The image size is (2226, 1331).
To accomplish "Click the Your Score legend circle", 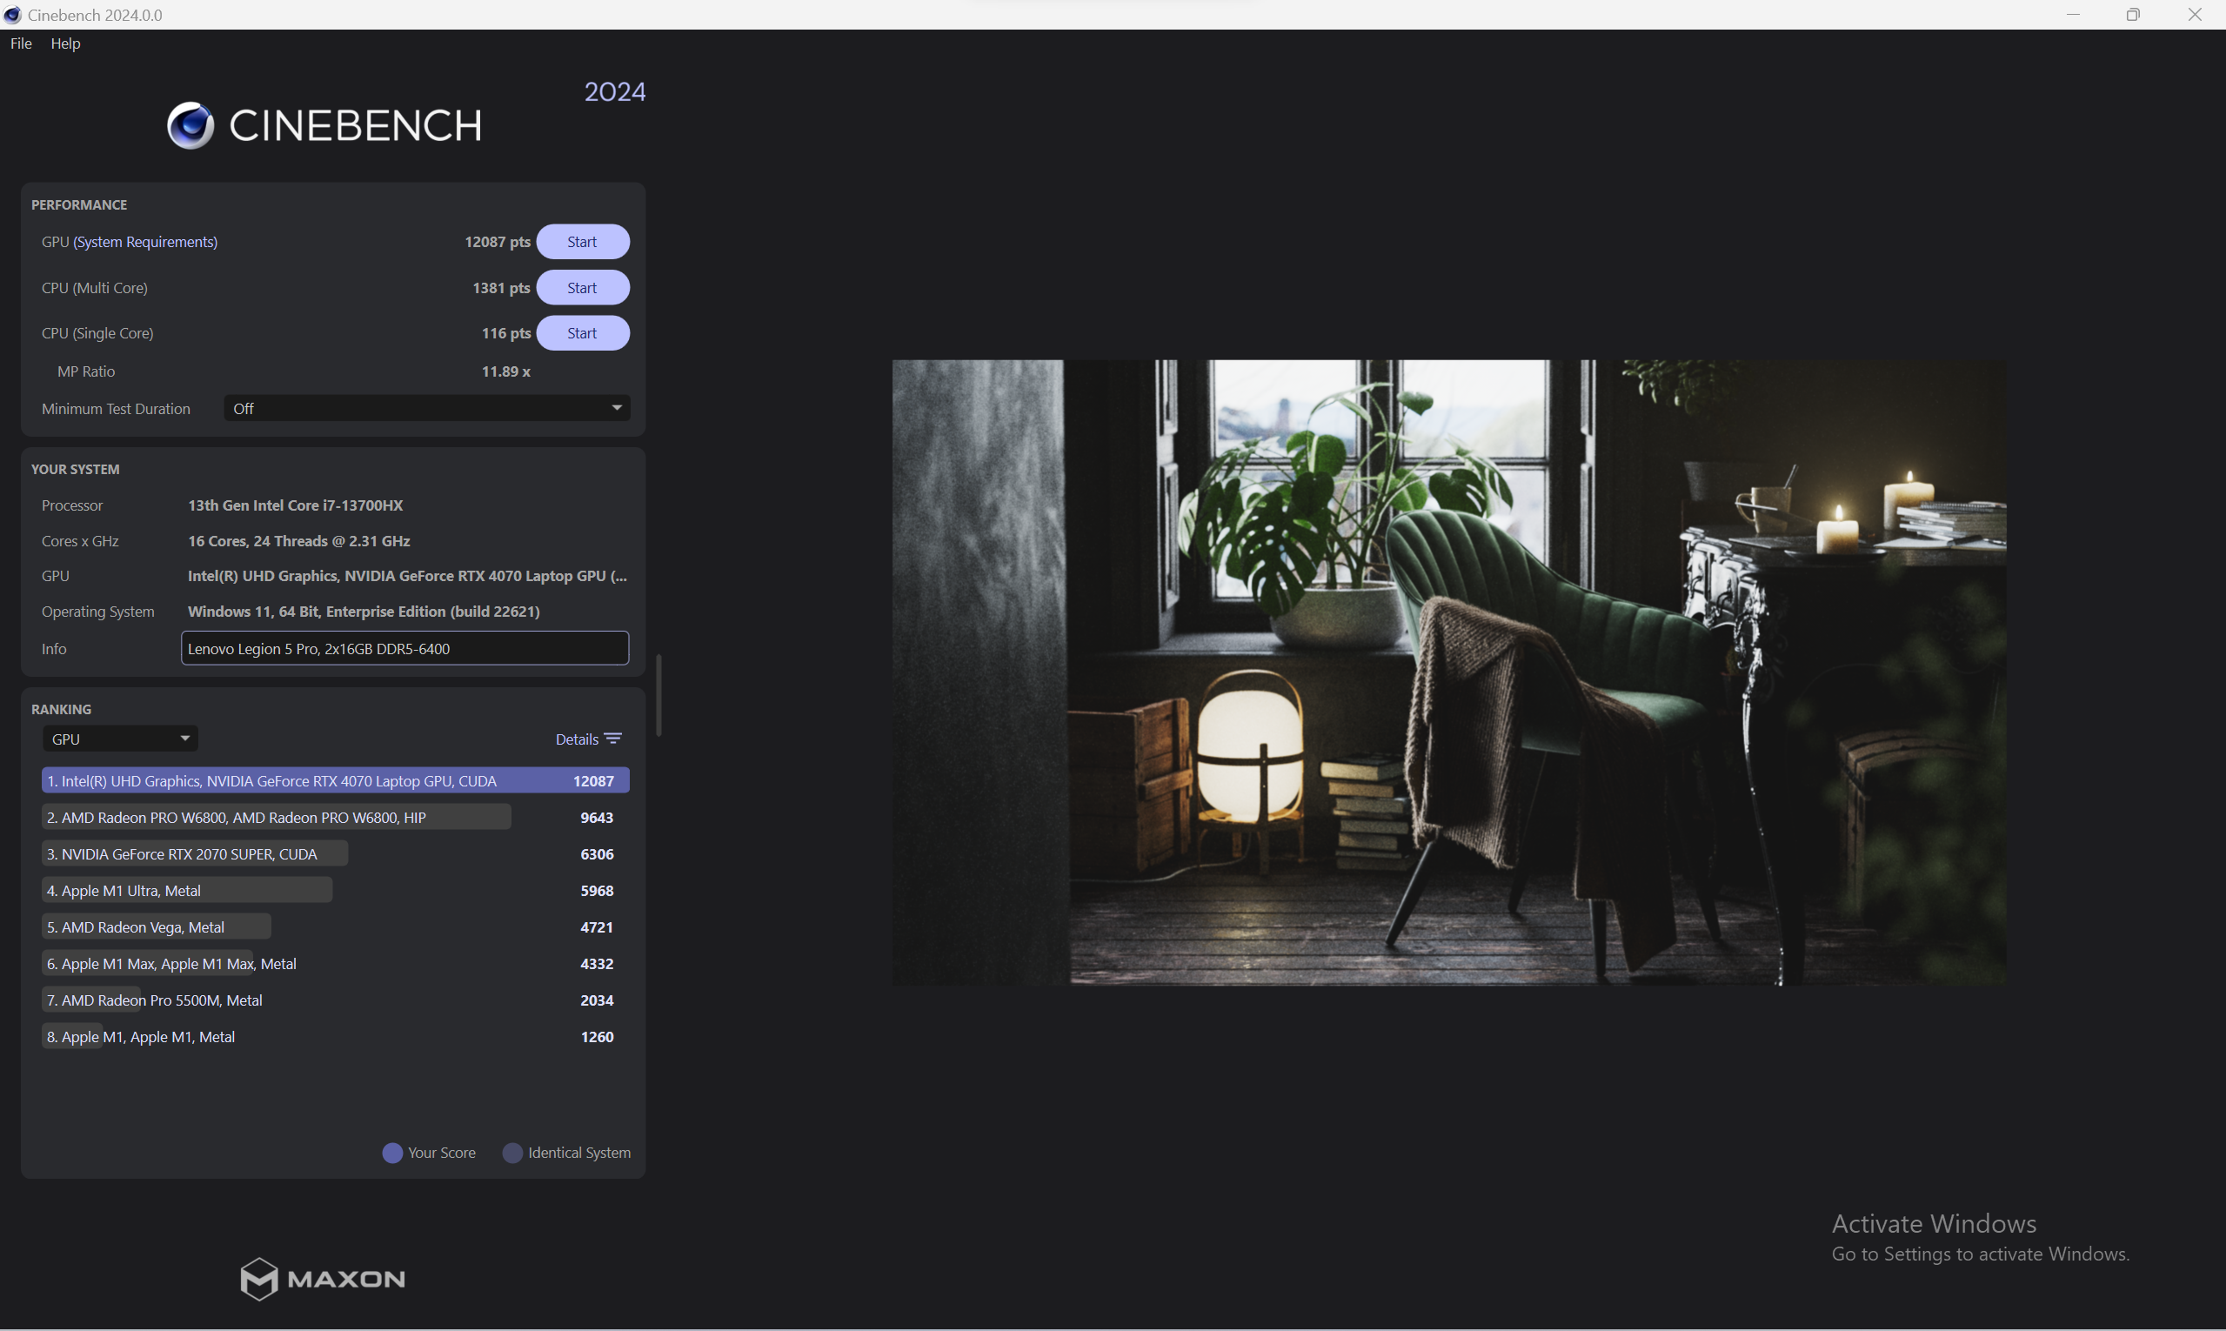I will (392, 1154).
